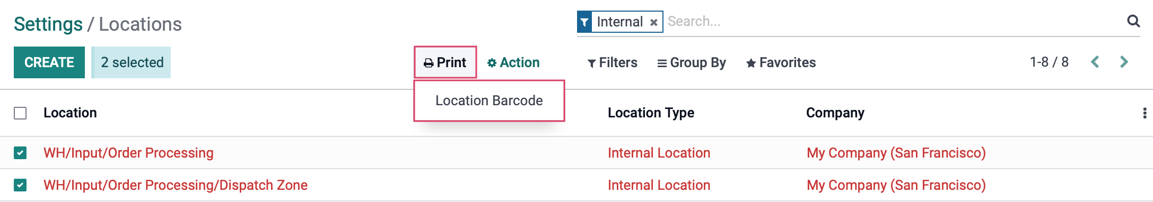Click the gear icon beside Action
Viewport: 1153px width, 202px height.
click(492, 63)
